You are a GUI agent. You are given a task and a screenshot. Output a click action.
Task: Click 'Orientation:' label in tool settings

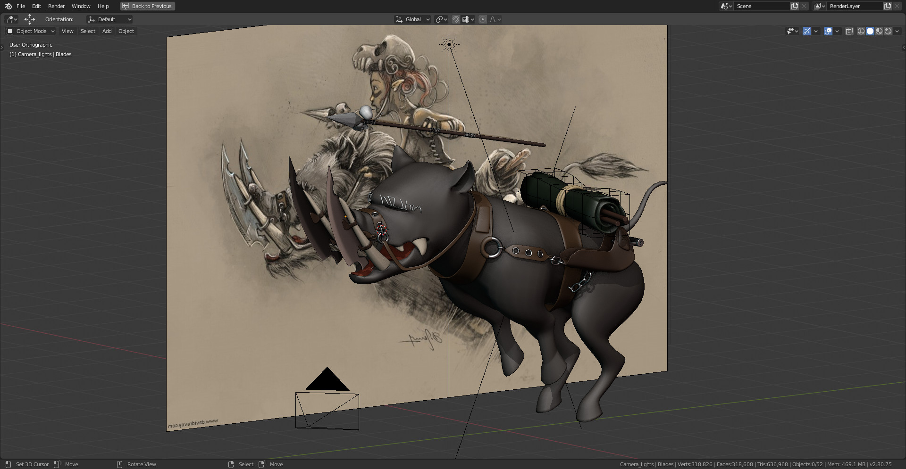(59, 19)
